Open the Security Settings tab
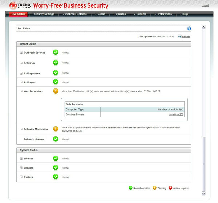 point(44,14)
